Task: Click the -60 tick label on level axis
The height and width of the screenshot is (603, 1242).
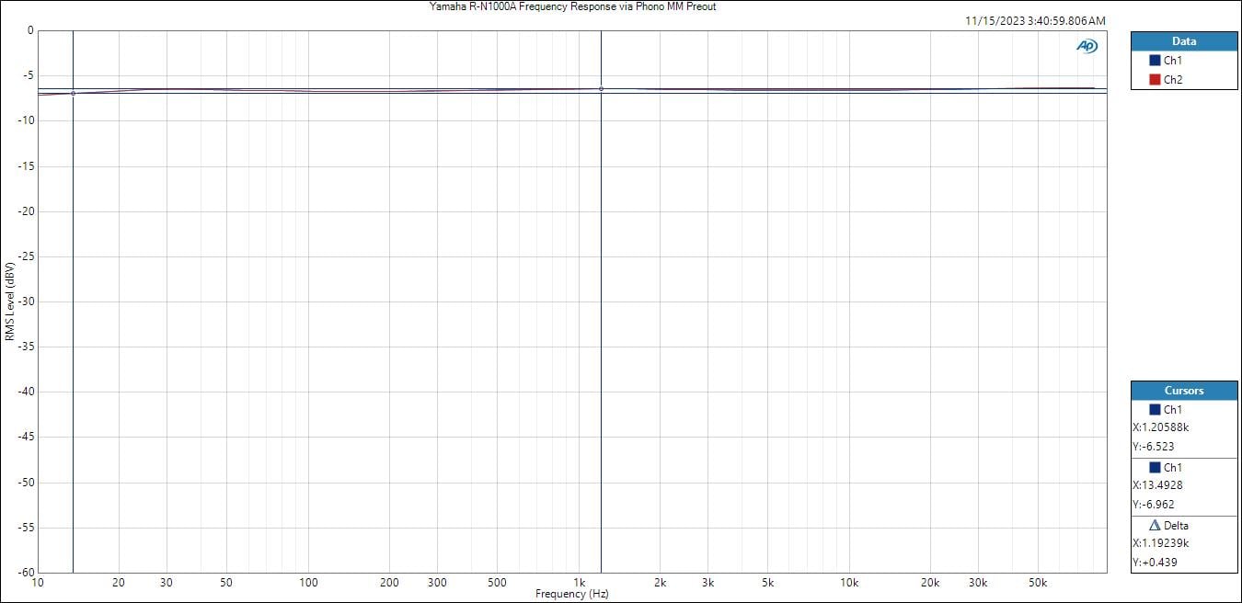Action: click(25, 572)
